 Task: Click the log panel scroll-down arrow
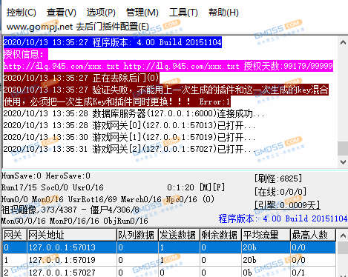[x=343, y=162]
